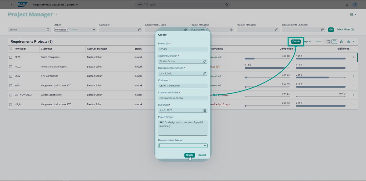Viewport: 366px width, 181px height.
Task: Show the 2 More status tokens
Action: pyautogui.click(x=74, y=30)
